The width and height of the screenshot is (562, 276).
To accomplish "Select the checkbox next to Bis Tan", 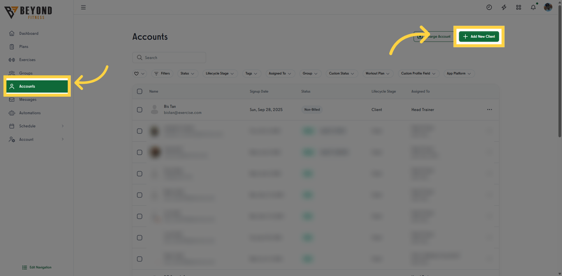I will (139, 110).
